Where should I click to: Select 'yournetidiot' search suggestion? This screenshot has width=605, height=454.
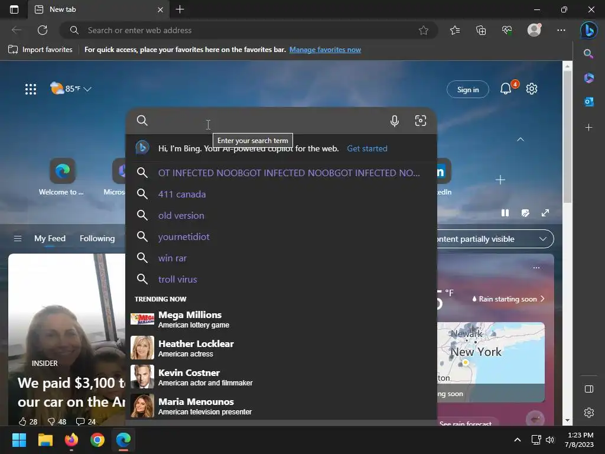pos(281,236)
